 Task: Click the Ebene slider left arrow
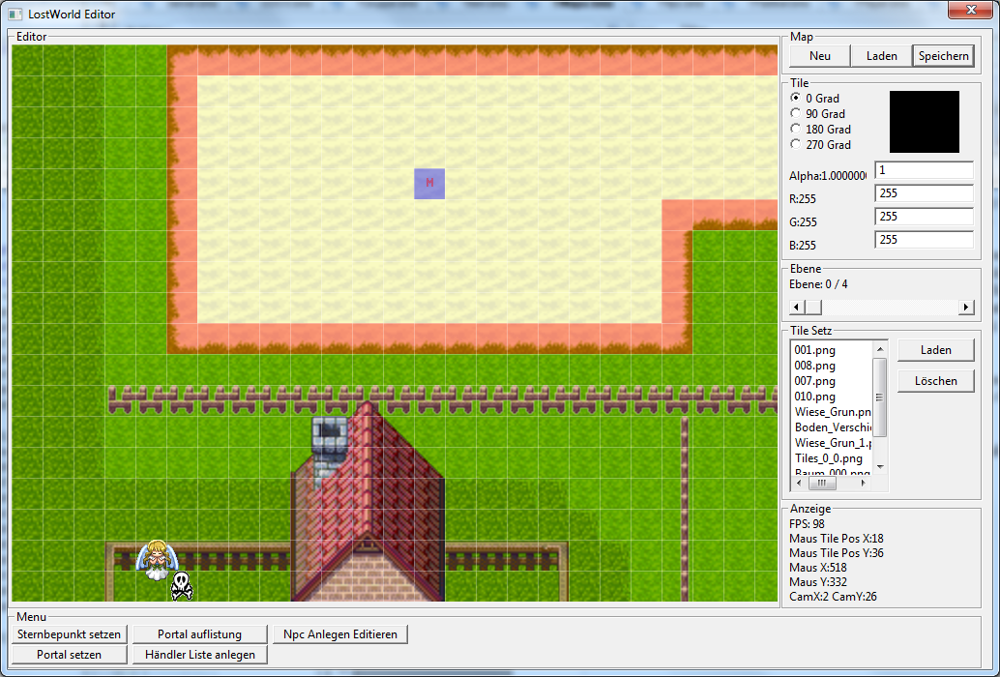[797, 308]
